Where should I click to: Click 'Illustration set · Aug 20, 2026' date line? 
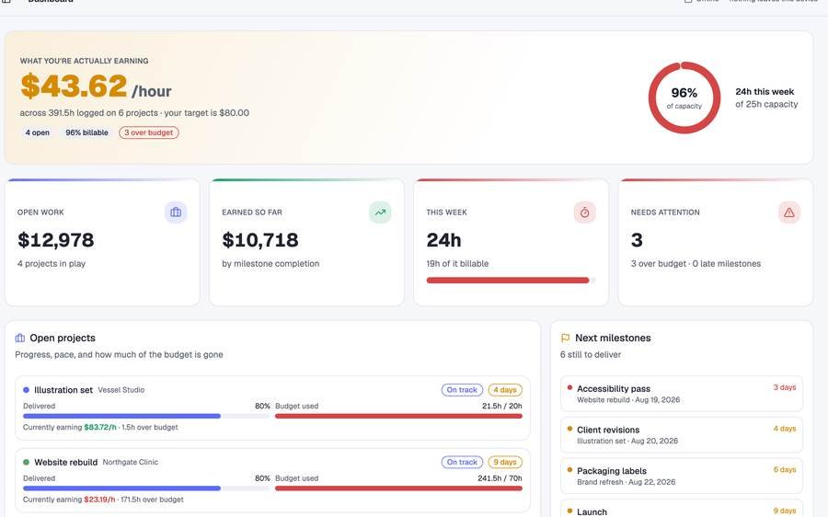tap(627, 441)
